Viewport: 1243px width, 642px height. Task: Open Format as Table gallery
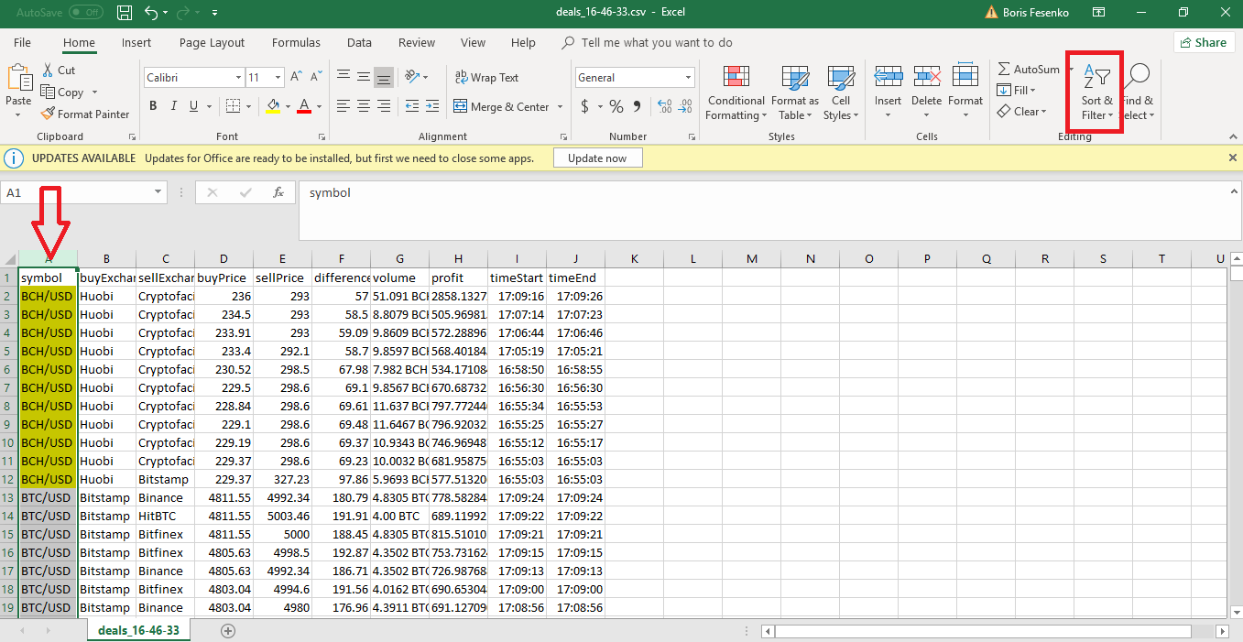point(795,92)
